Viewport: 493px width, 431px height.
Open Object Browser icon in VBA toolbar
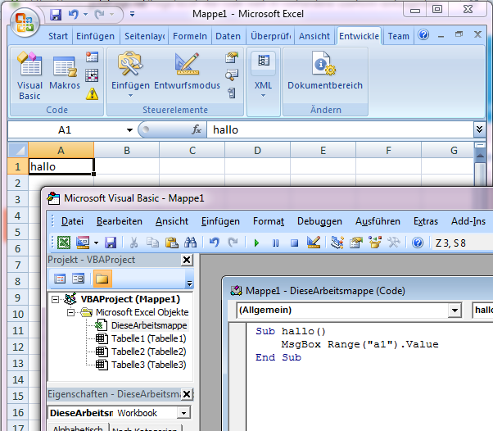375,243
